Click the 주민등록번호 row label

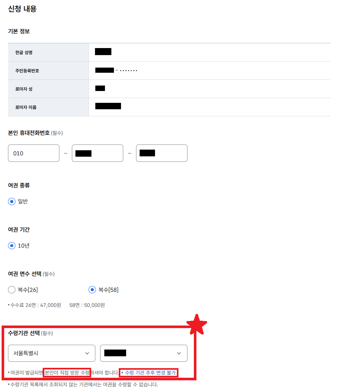pos(27,71)
